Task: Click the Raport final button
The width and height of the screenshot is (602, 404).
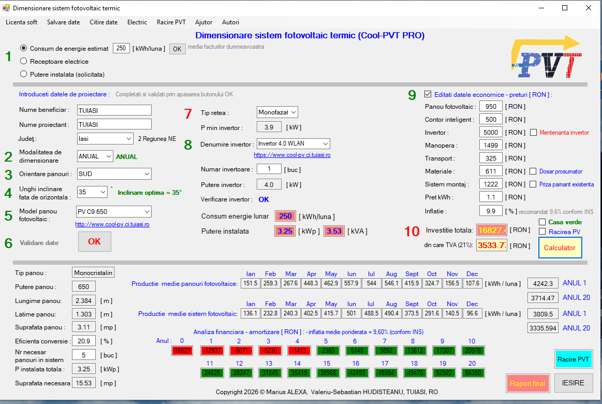Action: click(527, 383)
